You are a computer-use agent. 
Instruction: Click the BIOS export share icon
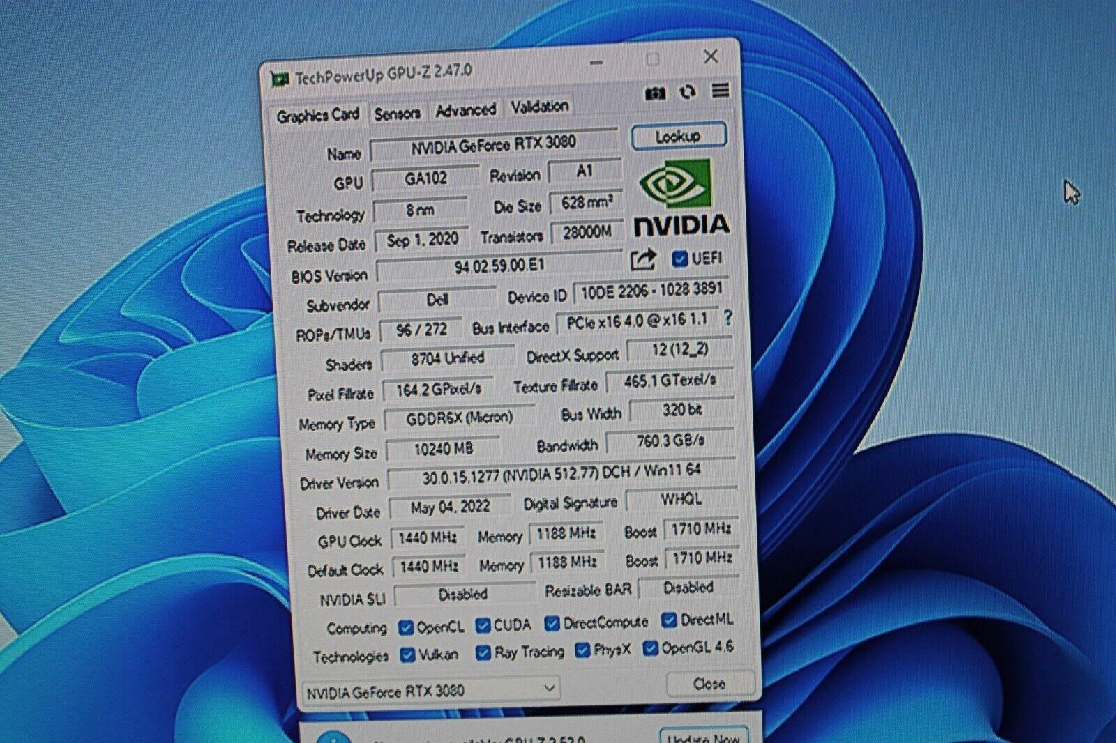(x=643, y=259)
